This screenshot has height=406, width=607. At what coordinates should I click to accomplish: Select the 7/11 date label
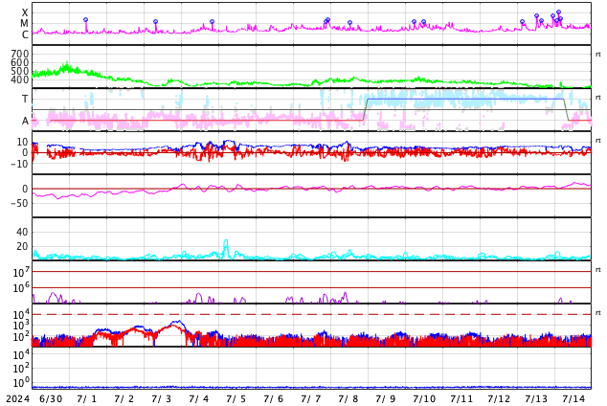point(461,398)
